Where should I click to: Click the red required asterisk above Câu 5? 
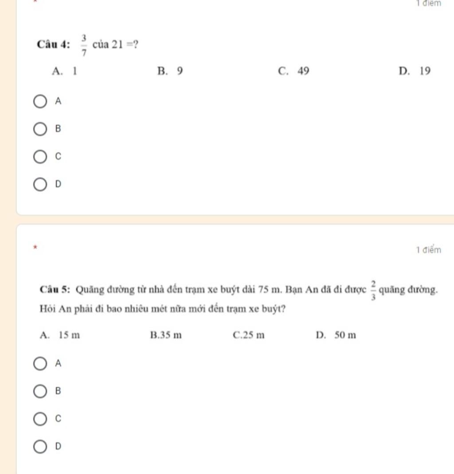(35, 247)
